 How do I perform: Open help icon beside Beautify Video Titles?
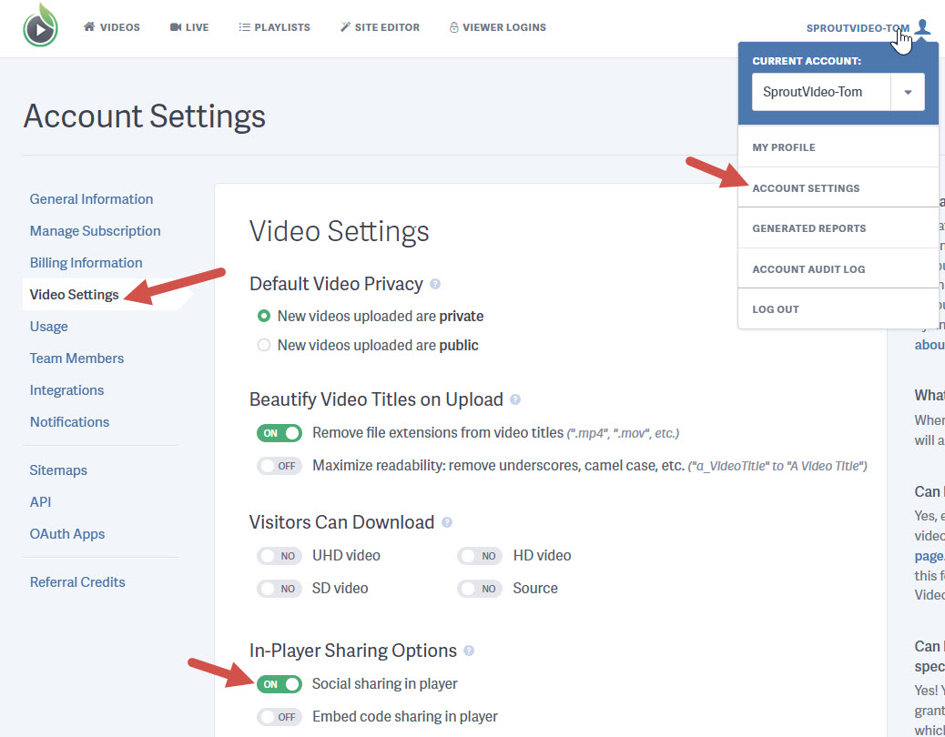(x=515, y=399)
